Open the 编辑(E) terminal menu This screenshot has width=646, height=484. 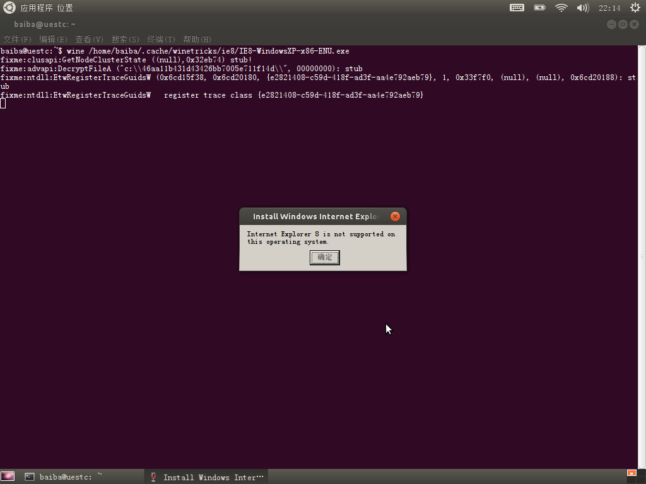pos(53,39)
